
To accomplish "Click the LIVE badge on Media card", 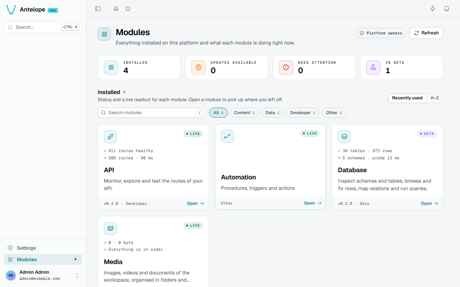I will [x=193, y=226].
